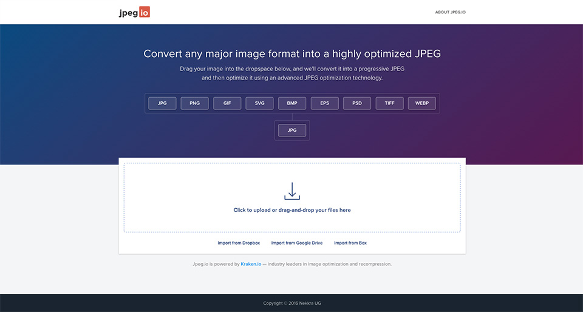The image size is (583, 312).
Task: Select the WEBP format button
Action: tap(422, 103)
